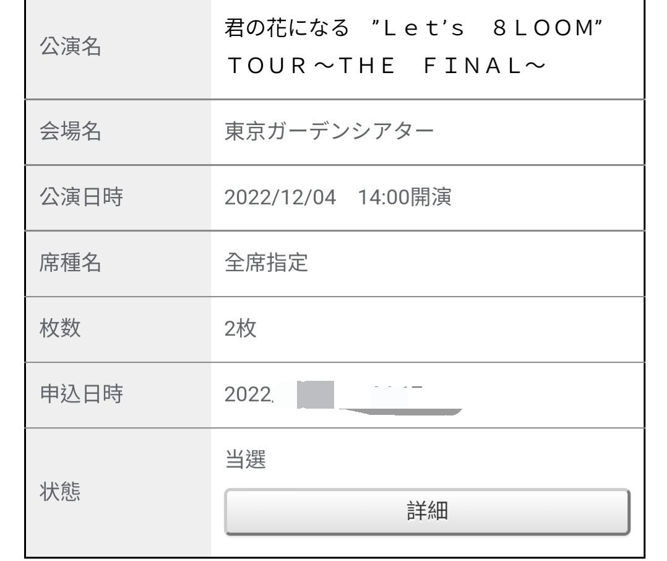Click the 会場名 row label
667x561 pixels.
click(x=70, y=131)
